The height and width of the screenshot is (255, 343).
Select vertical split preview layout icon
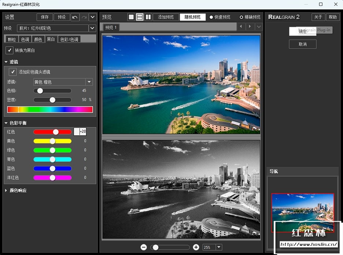click(148, 17)
